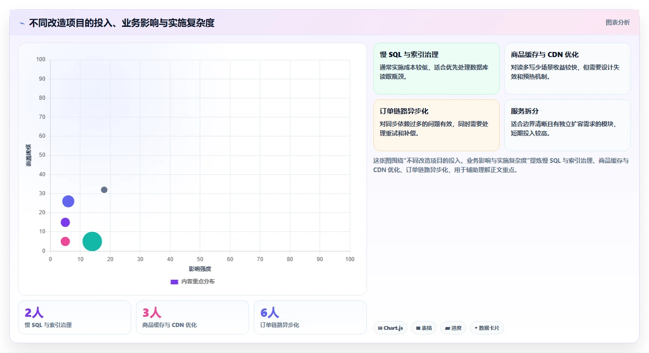
Task: Click the 6人 stat value
Action: (270, 313)
